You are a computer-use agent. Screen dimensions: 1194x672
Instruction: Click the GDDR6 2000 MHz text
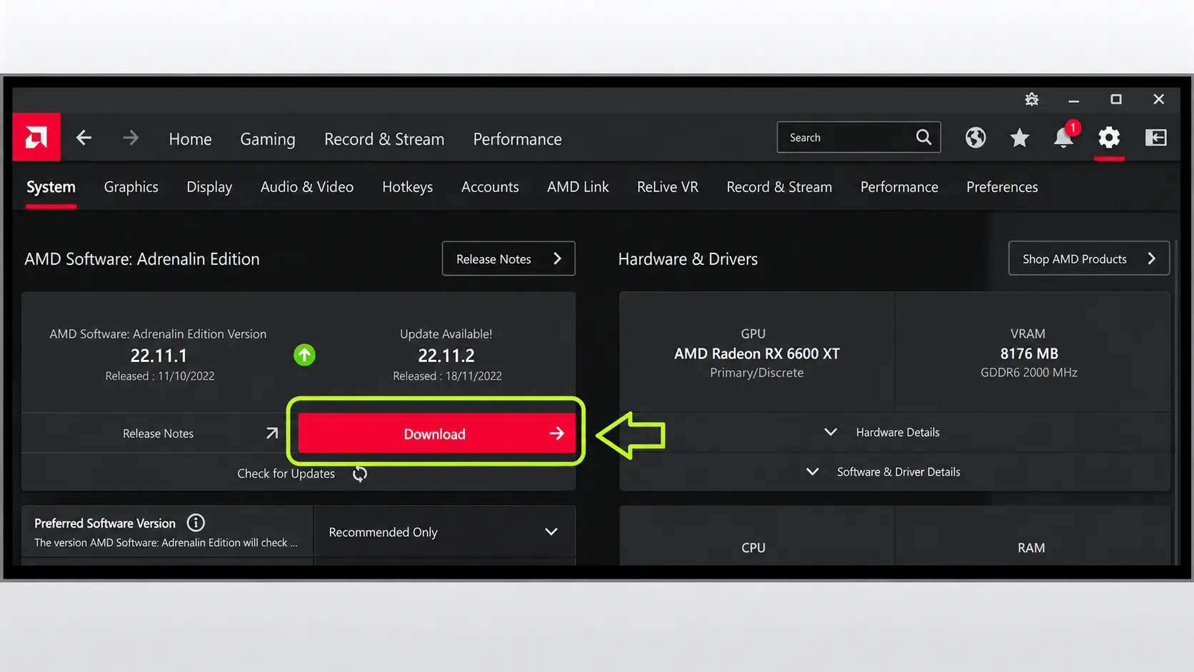[x=1029, y=373]
